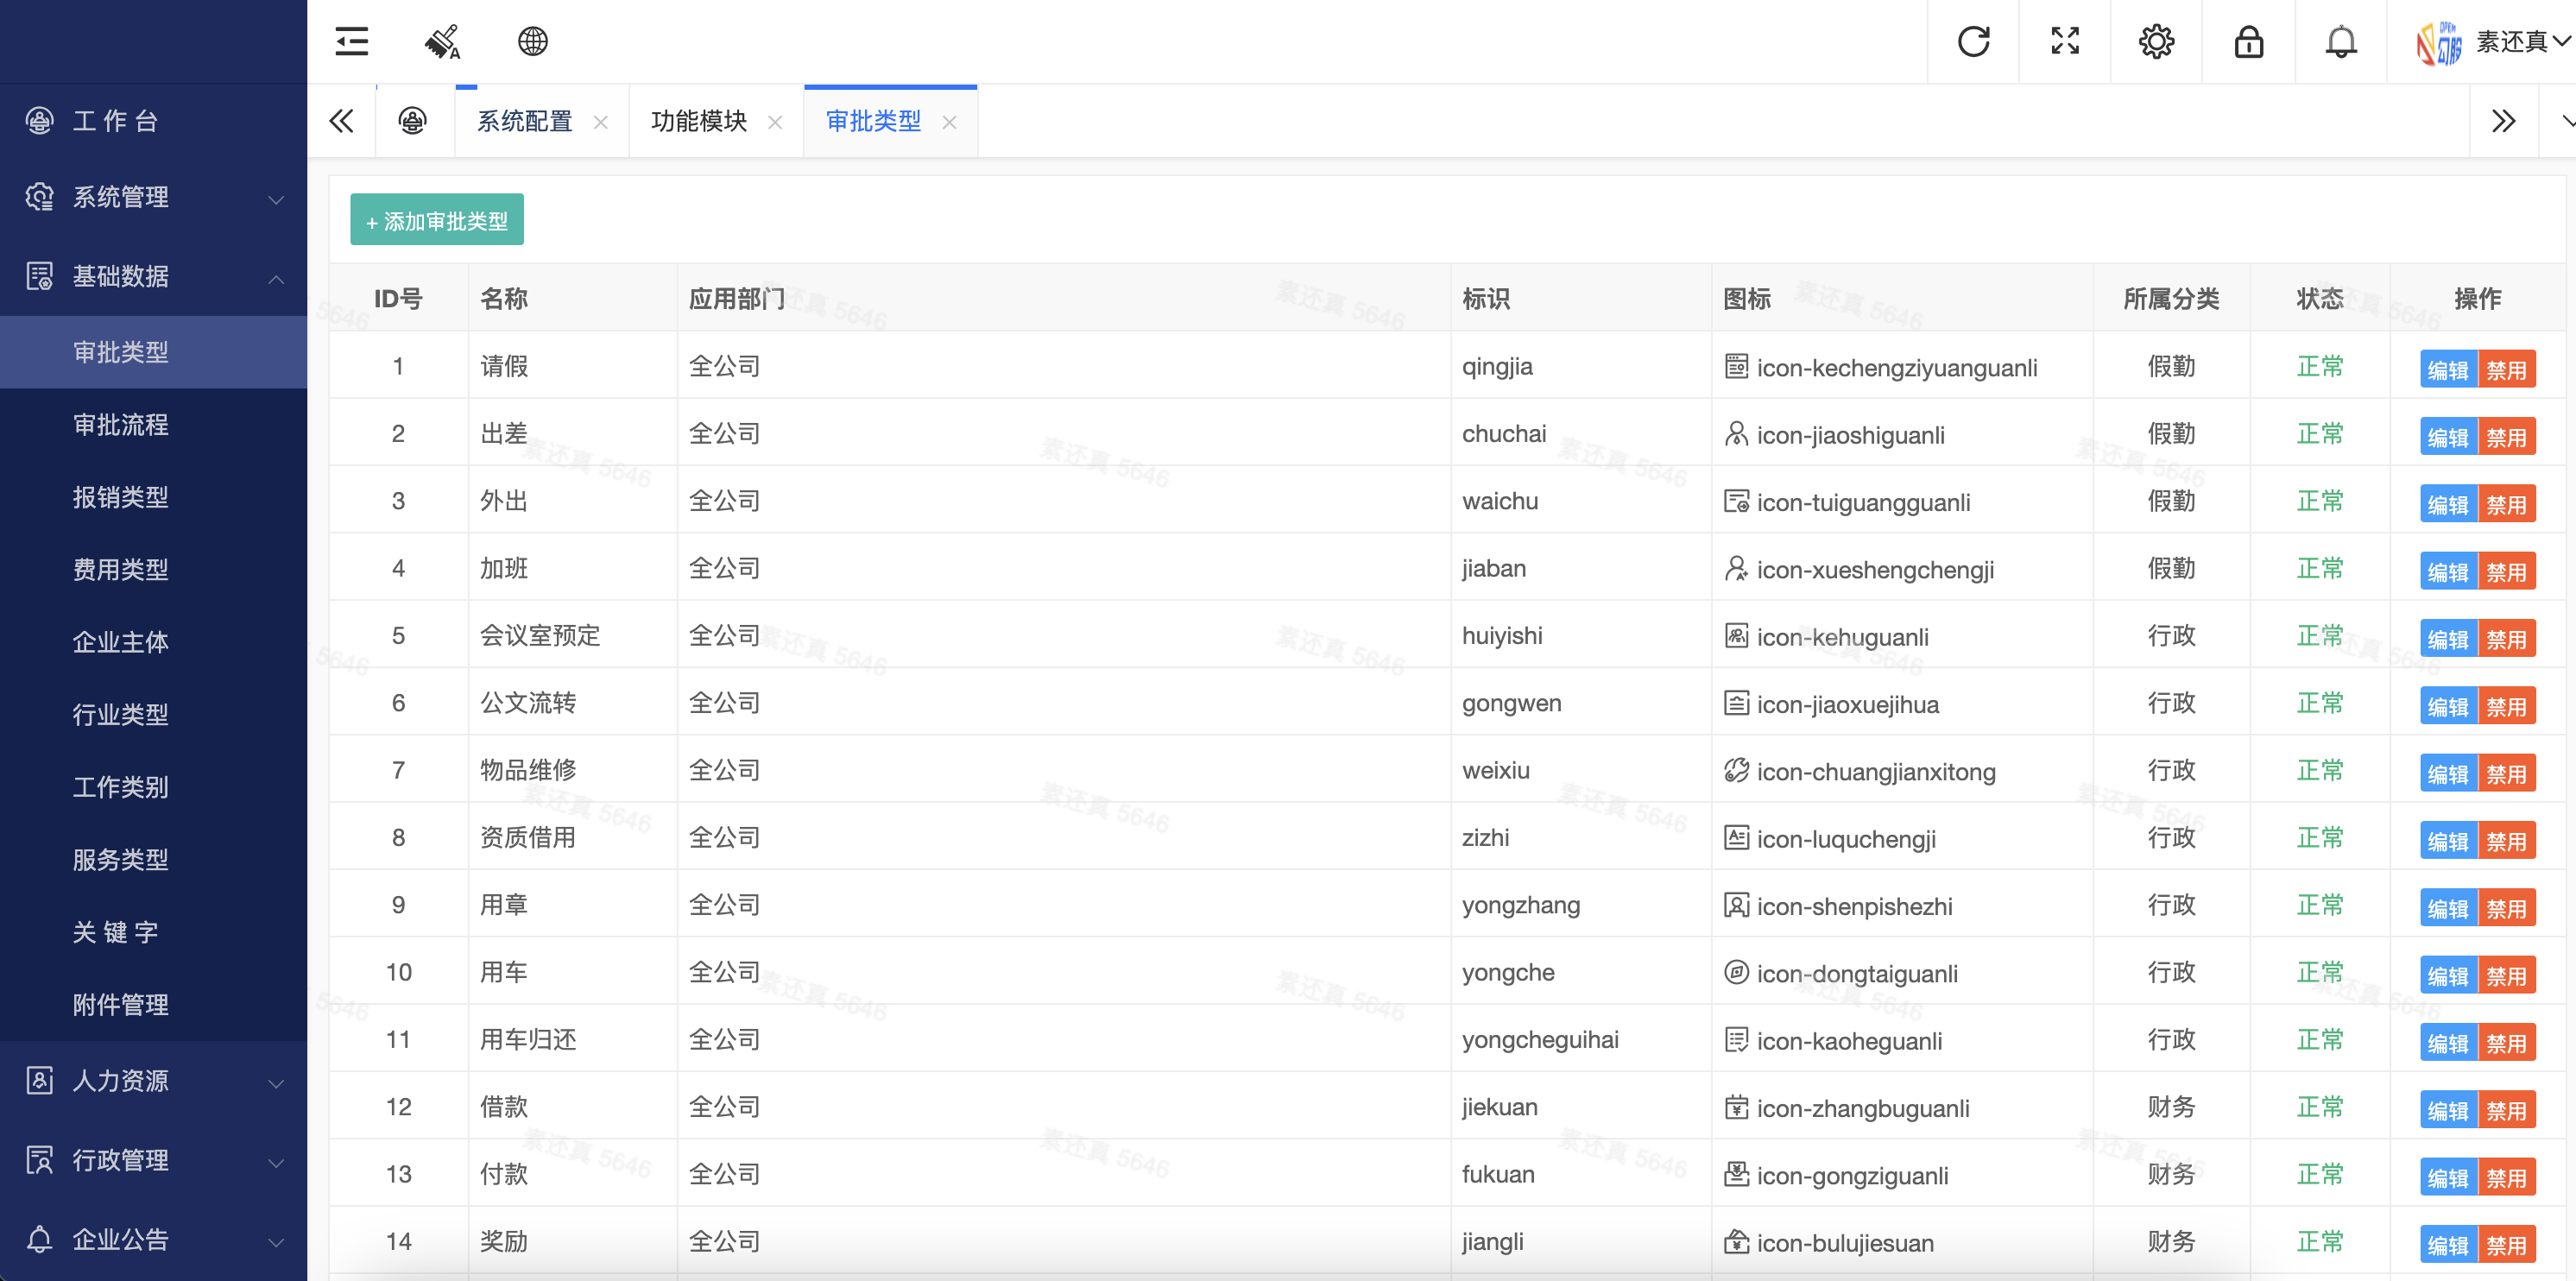Viewport: 2576px width, 1281px height.
Task: Click the icon-zhangbuguanli icon in 借款 row
Action: pos(1736,1107)
